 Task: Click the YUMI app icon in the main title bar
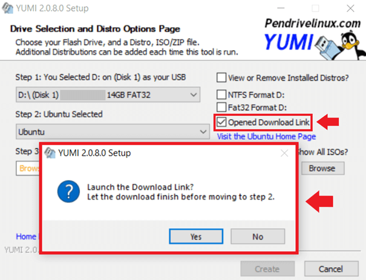(7, 8)
